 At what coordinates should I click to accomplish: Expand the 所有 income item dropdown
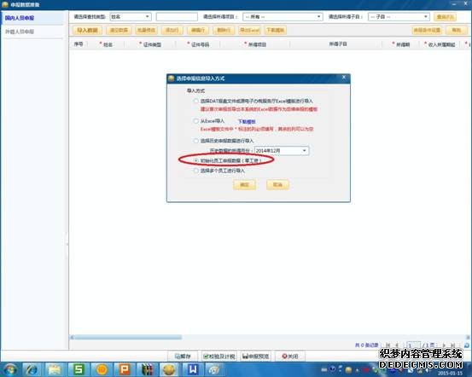(283, 17)
